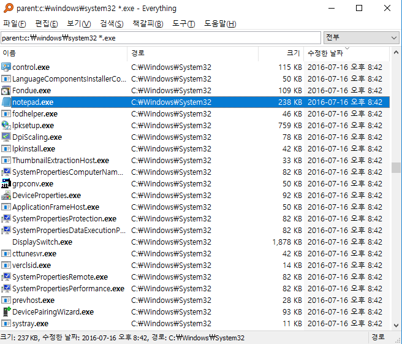The image size is (402, 344).
Task: Click the 93 KB size value
Action: [292, 312]
